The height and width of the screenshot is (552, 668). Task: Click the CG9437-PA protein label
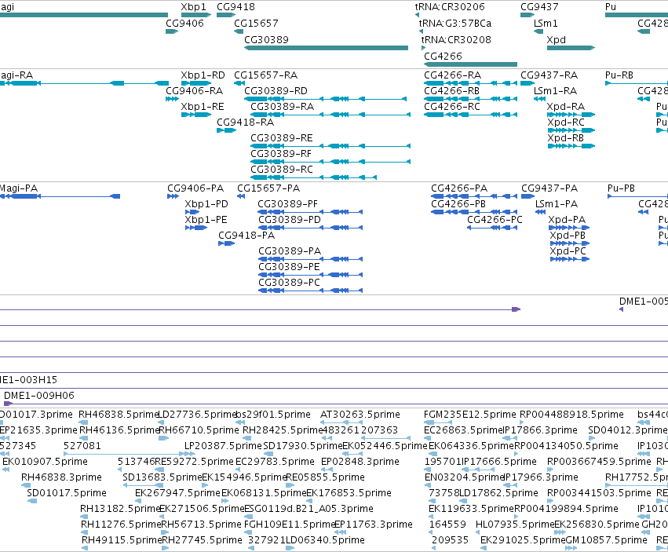pyautogui.click(x=549, y=188)
